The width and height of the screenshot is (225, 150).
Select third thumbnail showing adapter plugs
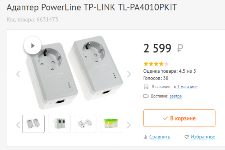(85, 124)
